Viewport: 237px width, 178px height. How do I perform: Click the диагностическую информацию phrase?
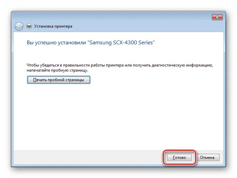click(x=182, y=65)
